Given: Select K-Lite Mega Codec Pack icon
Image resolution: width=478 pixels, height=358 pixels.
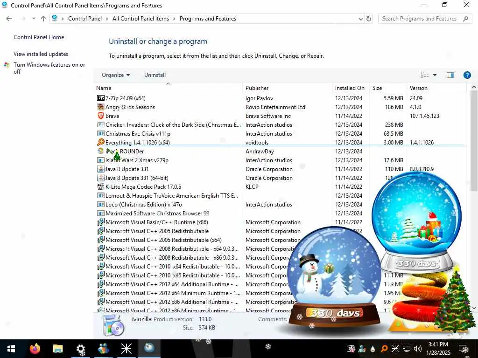Looking at the screenshot, I should 101,186.
